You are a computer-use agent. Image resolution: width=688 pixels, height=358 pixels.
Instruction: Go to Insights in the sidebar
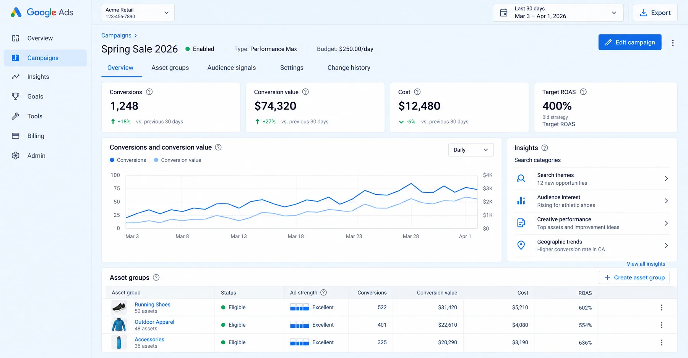pyautogui.click(x=45, y=77)
